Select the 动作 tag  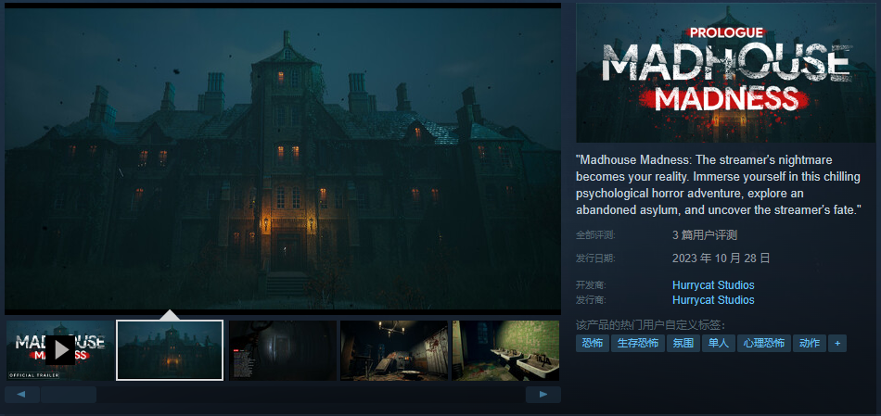pos(809,343)
